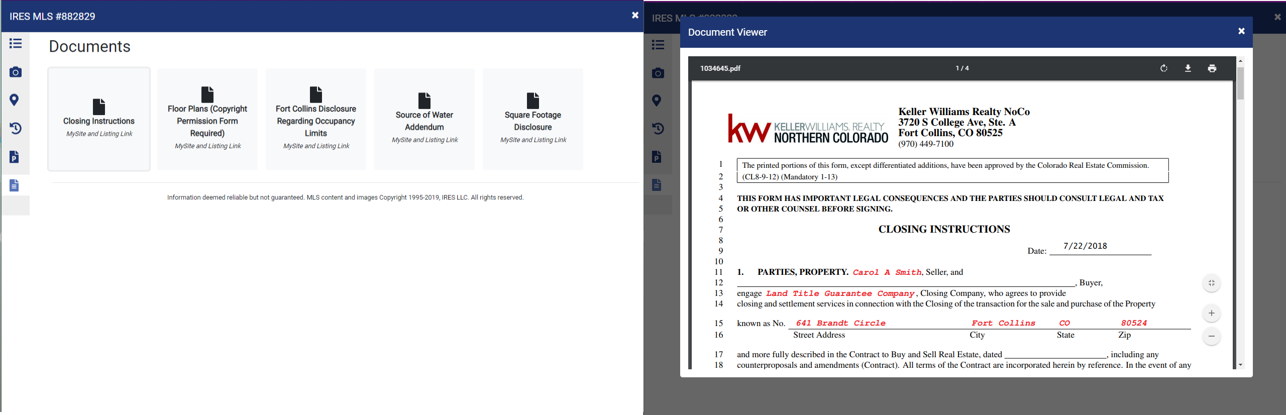
Task: Open the property report 'P' document icon in left sidebar
Action: point(15,157)
